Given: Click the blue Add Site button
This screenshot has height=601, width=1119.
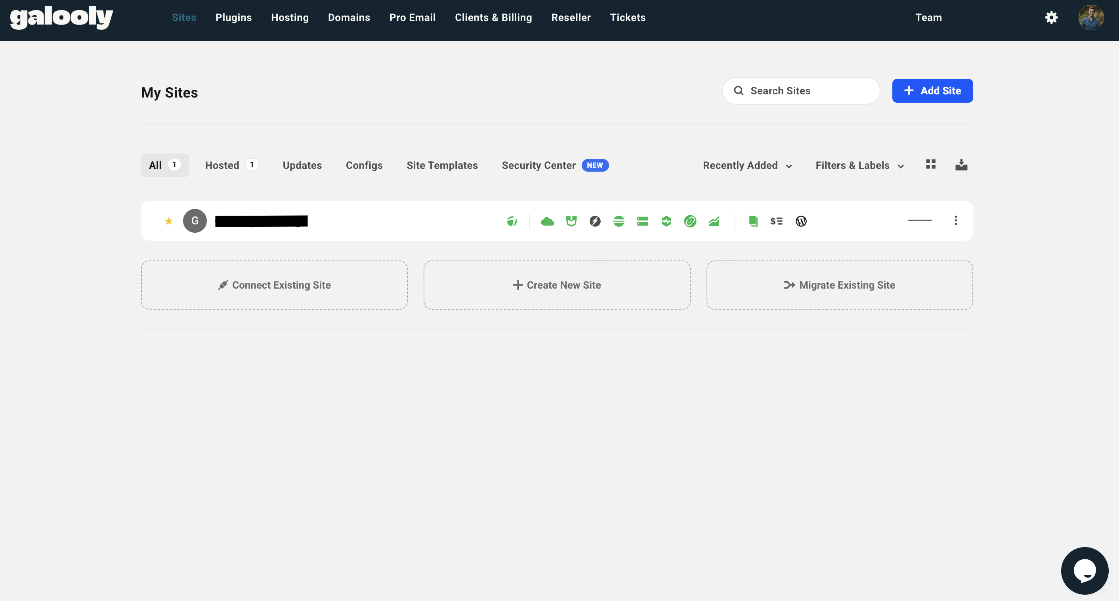Looking at the screenshot, I should coord(932,91).
